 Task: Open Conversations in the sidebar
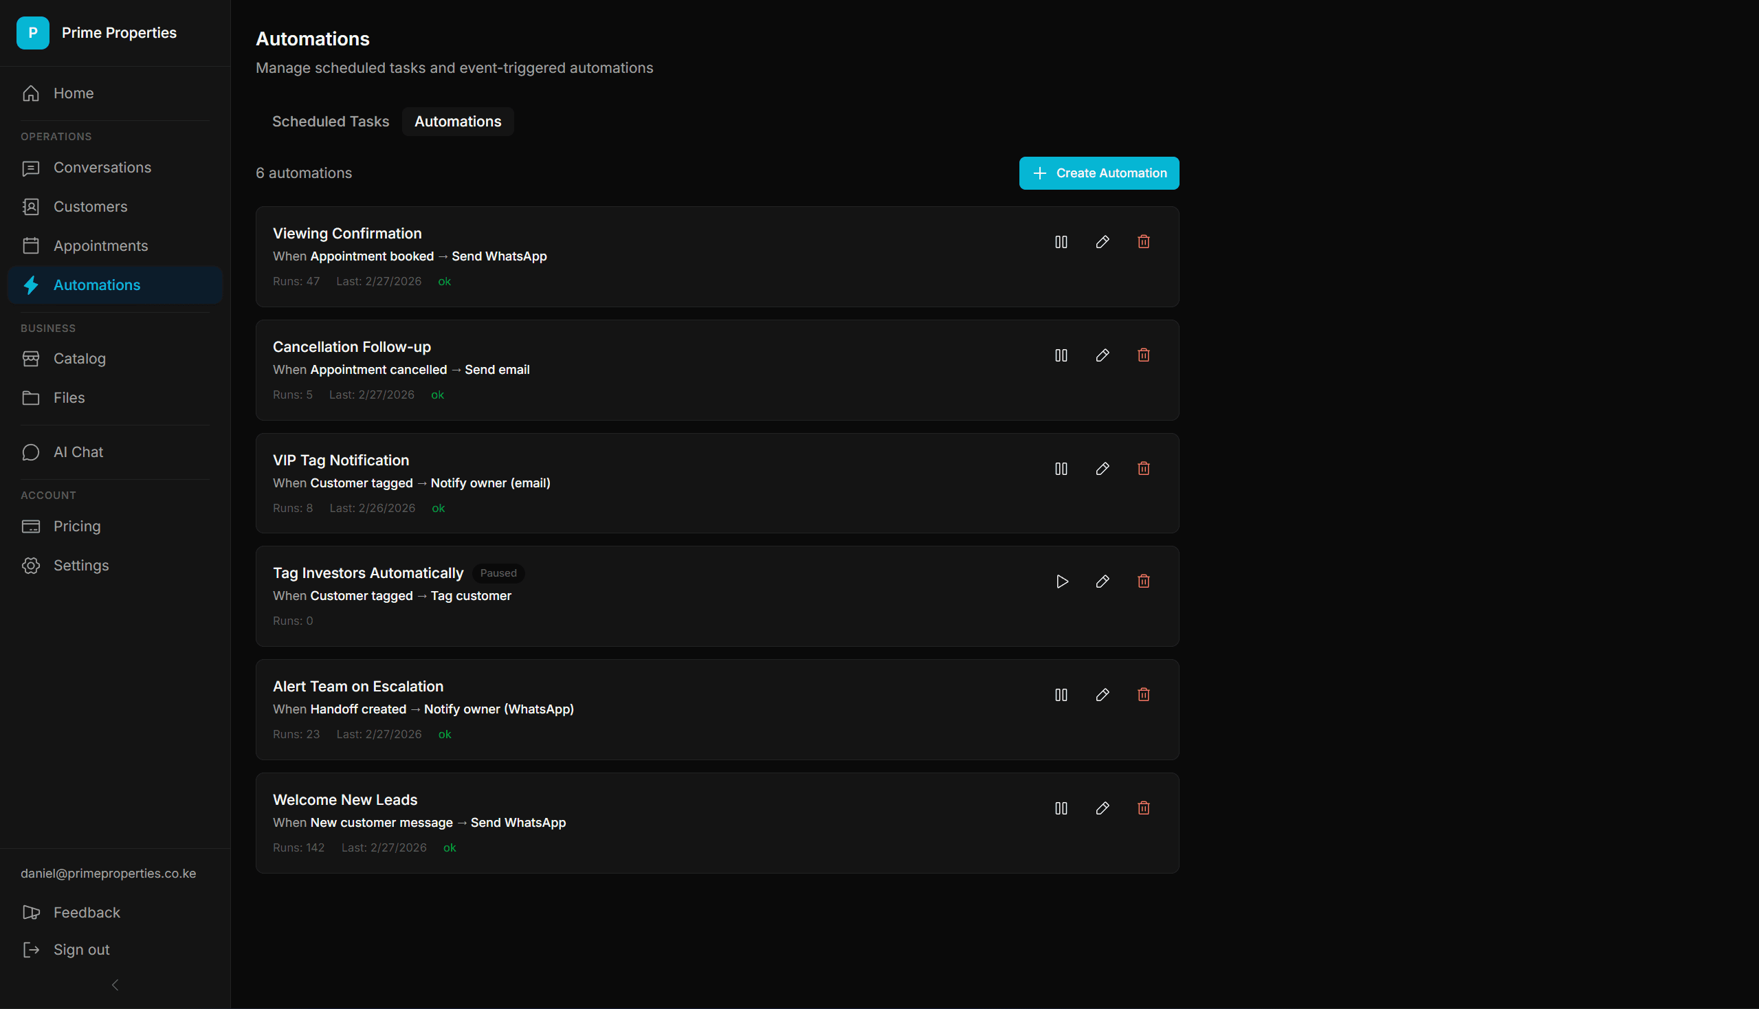point(102,168)
